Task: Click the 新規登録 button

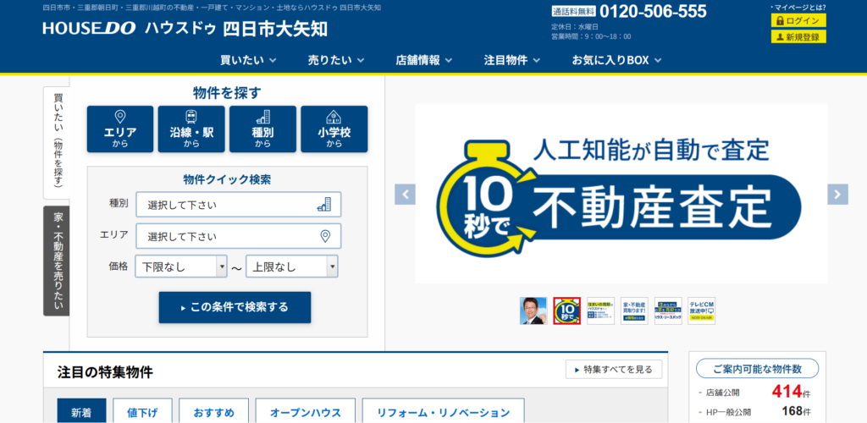Action: (798, 37)
